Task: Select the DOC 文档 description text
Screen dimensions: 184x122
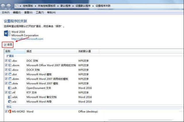Action: click(32, 61)
